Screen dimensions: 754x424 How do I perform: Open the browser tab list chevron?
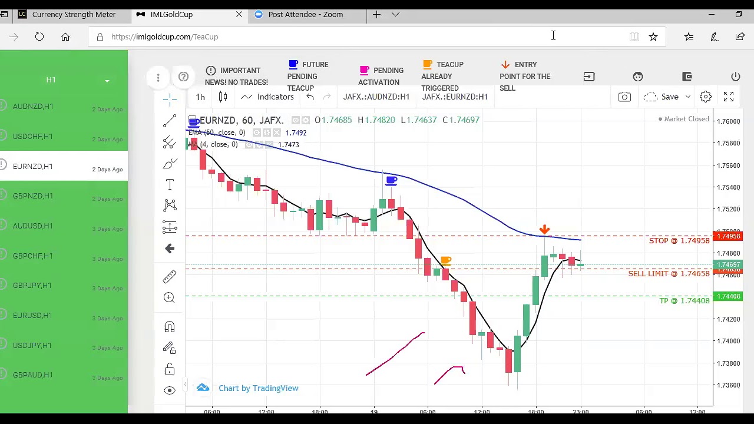click(395, 14)
